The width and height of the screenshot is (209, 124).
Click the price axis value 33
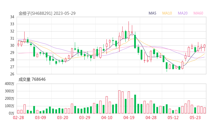tap(12, 24)
